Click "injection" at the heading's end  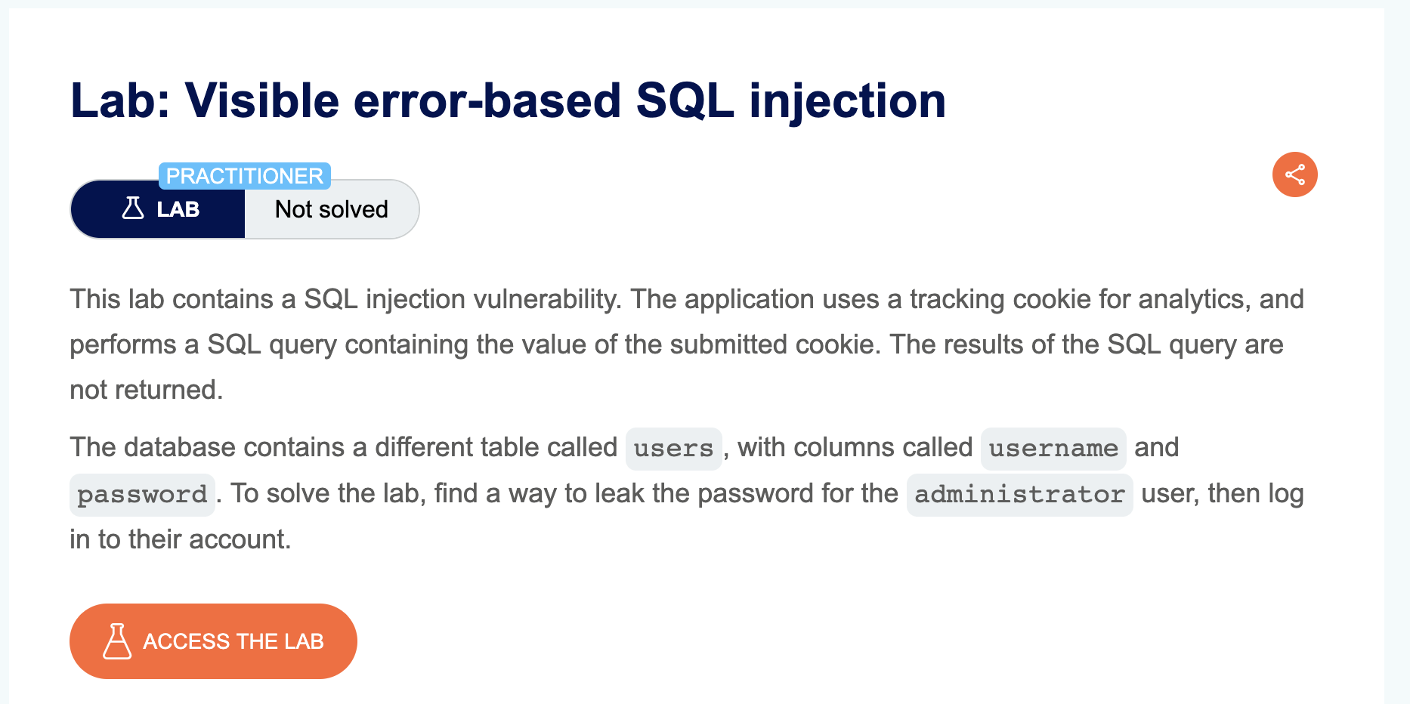tap(847, 100)
